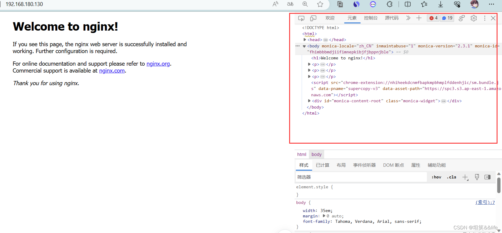Click the element.style rule selector

tap(312, 187)
